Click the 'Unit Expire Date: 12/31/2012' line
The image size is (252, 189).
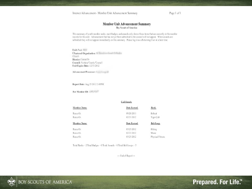pyautogui.click(x=86, y=66)
